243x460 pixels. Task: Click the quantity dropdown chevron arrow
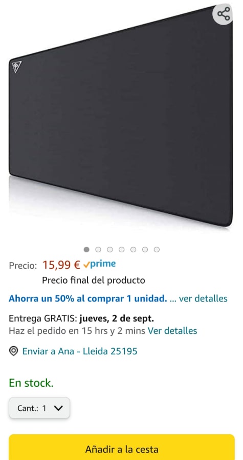58,408
